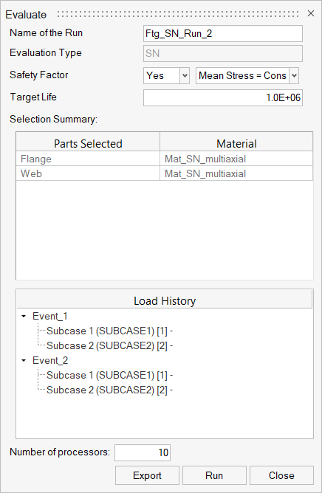
Task: Collapse the Event_1 tree node
Action: click(x=24, y=317)
